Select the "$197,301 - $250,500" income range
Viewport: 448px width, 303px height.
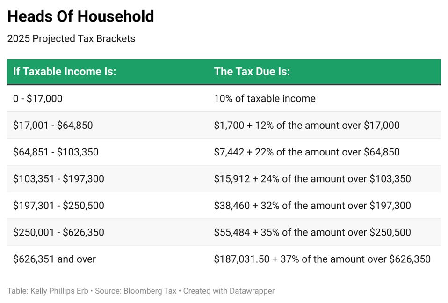click(58, 205)
